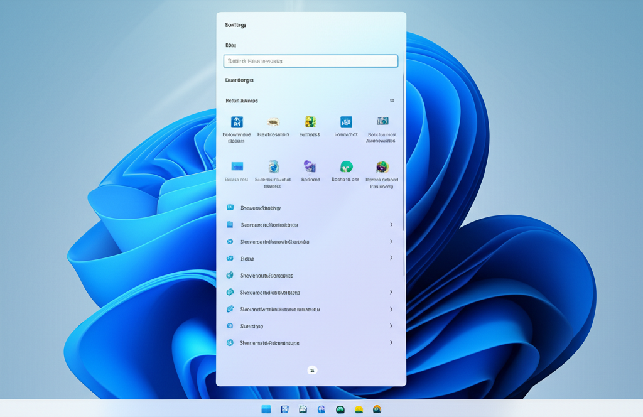This screenshot has width=643, height=417.
Task: Expand the chevron on the 'Suenstong' row
Action: (x=391, y=326)
